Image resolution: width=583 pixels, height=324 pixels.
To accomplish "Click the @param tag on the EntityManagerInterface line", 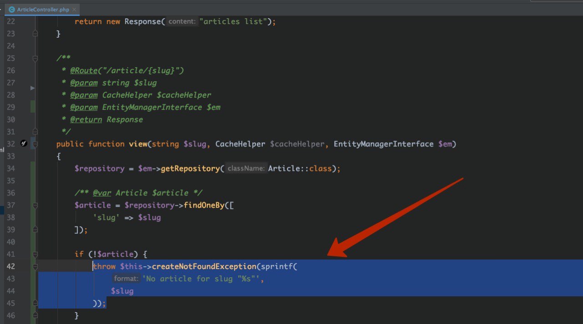I will 84,107.
